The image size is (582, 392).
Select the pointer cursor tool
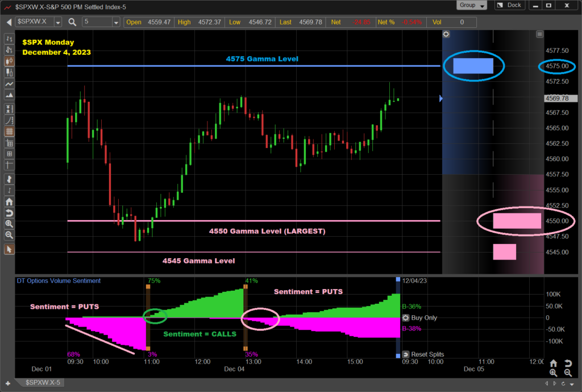click(9, 249)
